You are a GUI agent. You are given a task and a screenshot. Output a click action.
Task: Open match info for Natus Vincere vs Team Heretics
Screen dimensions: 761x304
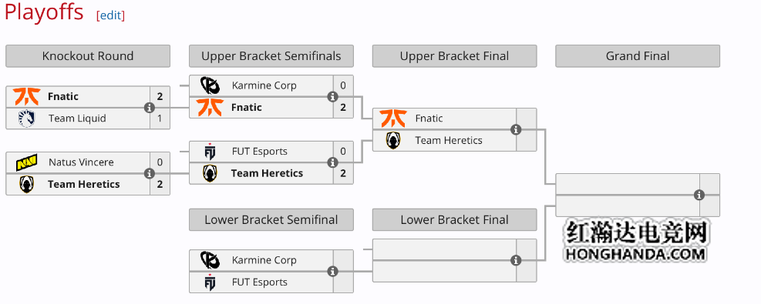tap(150, 173)
